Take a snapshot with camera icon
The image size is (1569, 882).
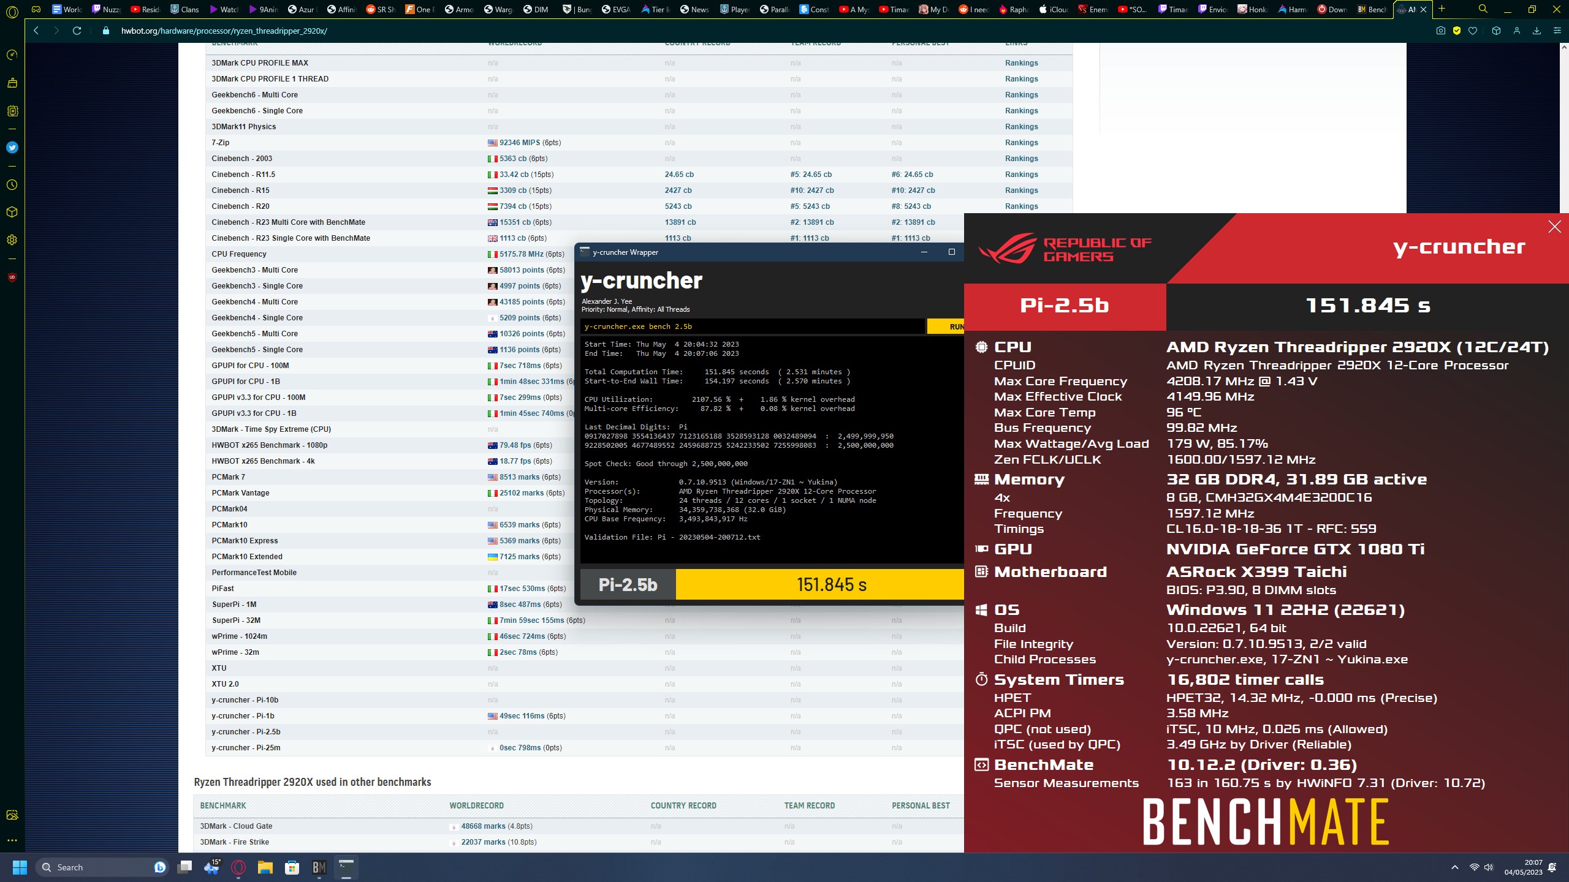[1441, 31]
